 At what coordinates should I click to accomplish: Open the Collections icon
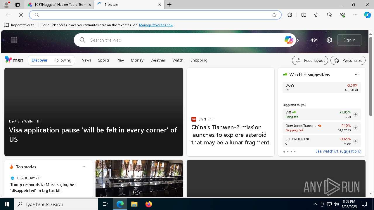330,15
